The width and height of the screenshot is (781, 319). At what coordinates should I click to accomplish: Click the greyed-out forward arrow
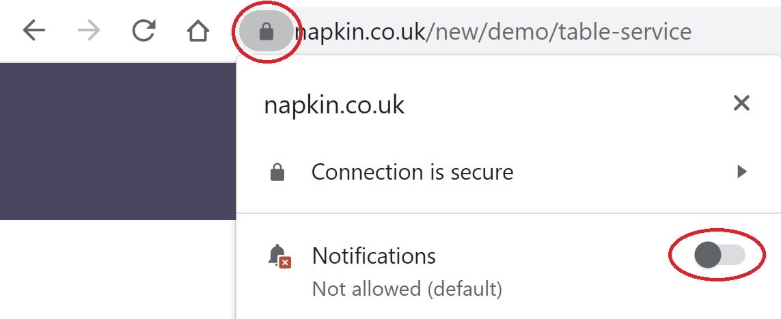pos(88,31)
